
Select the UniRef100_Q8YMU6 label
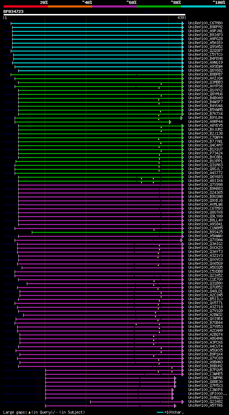[205, 94]
